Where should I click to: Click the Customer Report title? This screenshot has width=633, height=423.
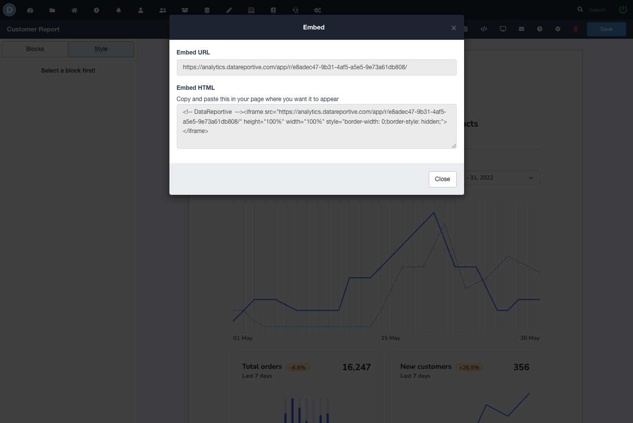tap(33, 29)
